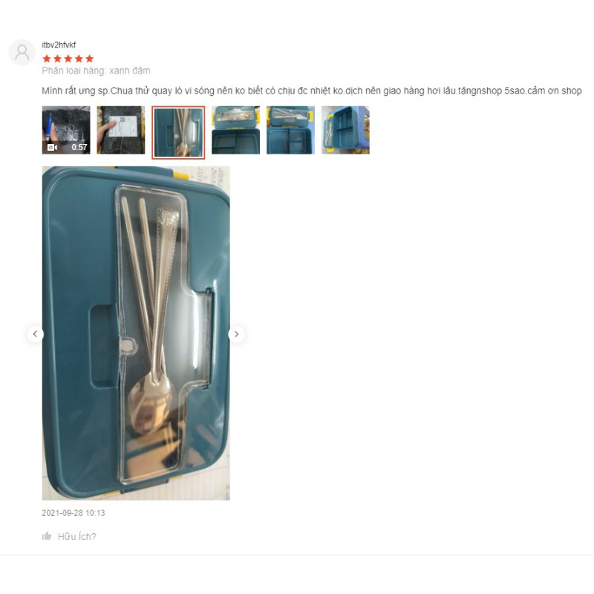Click the first orange rating star
The height and width of the screenshot is (594, 594).
47,59
